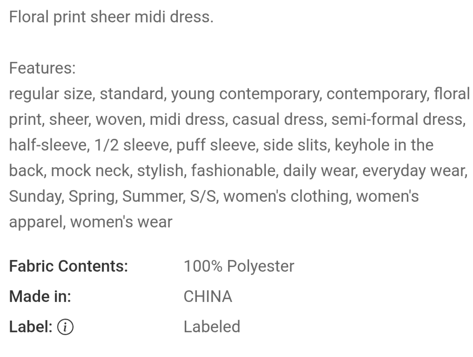The width and height of the screenshot is (473, 357).
Task: Click the Labeled value text
Action: [212, 327]
